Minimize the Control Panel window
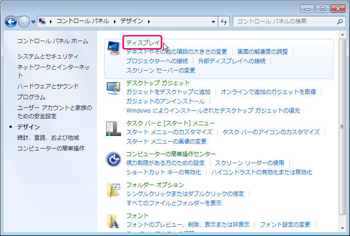Screen dimensions: 350x236 tap(307, 9)
